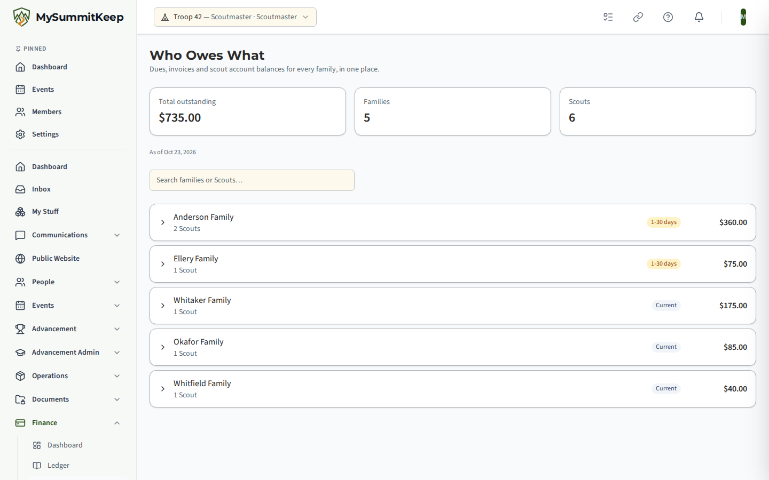This screenshot has height=480, width=769.
Task: Click the pinned Settings gear icon
Action: point(20,134)
